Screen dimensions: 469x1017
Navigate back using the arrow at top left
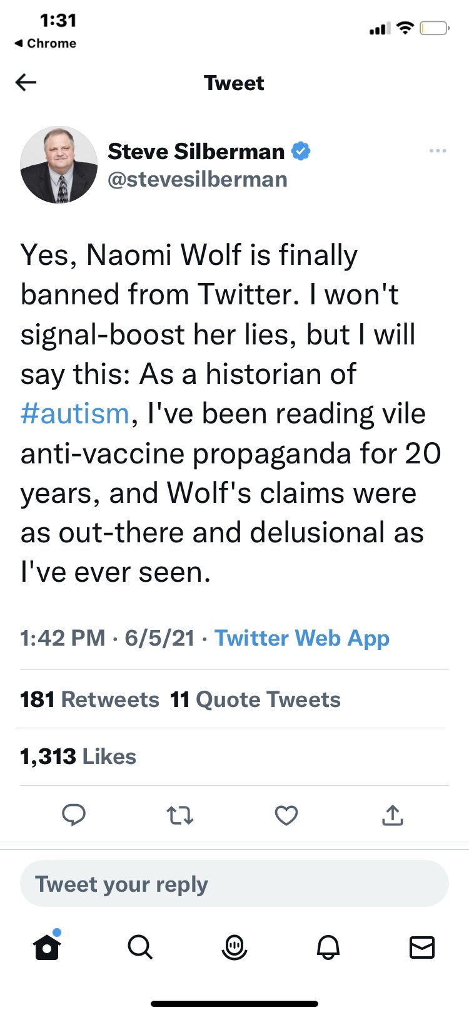[26, 82]
